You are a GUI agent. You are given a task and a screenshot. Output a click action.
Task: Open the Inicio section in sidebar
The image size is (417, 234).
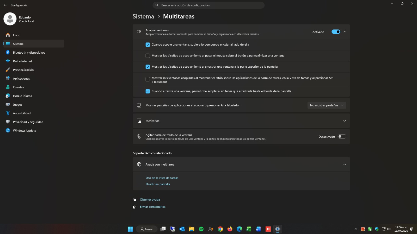34,35
